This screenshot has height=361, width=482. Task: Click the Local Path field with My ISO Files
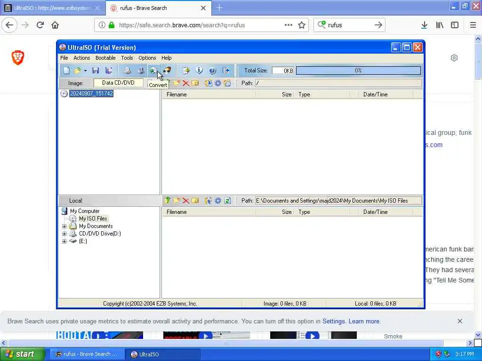(338, 200)
